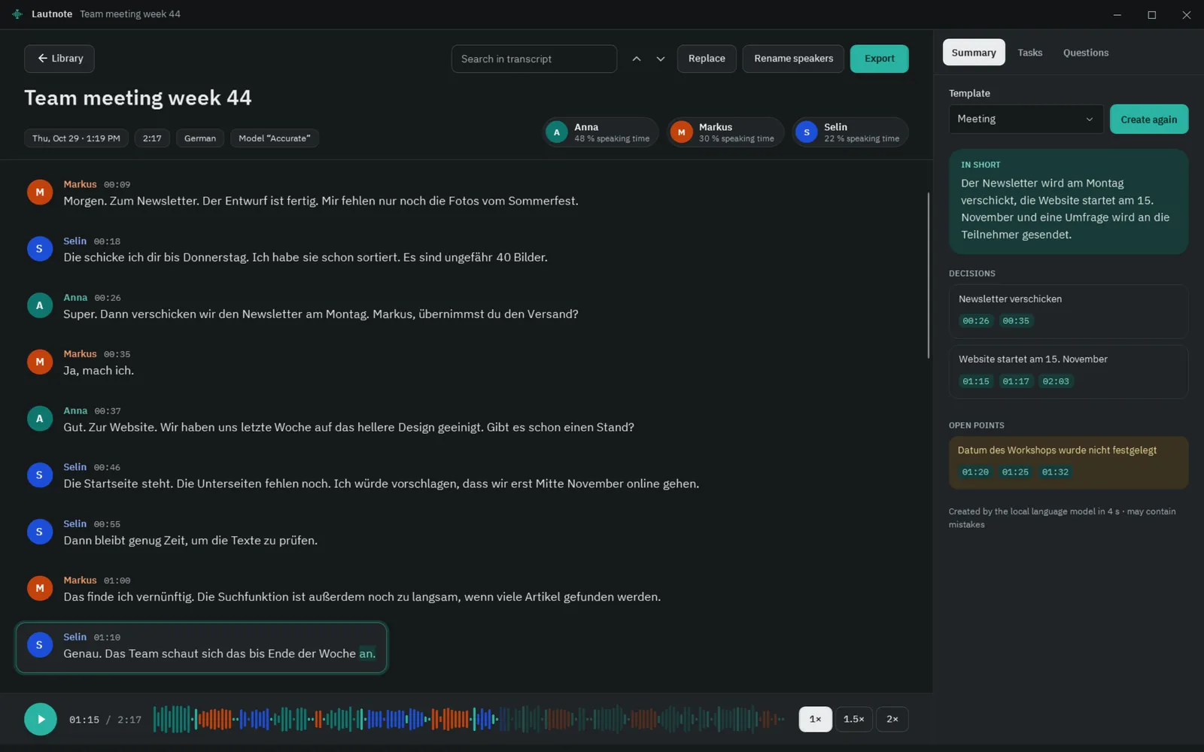Export the transcript
The width and height of the screenshot is (1204, 752).
point(879,59)
